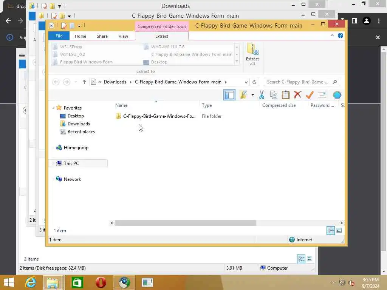Screen dimensions: 387x290
Task: Expand breadcrumb arrow after Downloads
Action: (x=130, y=82)
